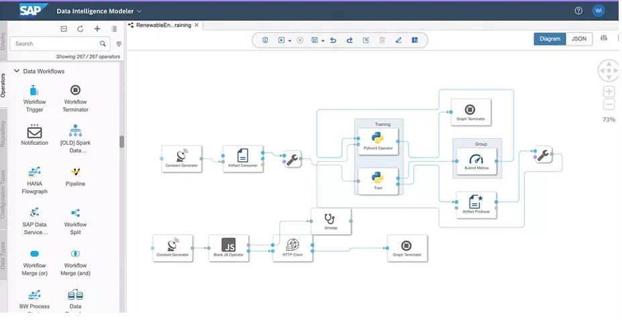Image resolution: width=622 pixels, height=320 pixels.
Task: Open the run button dropdown arrow
Action: (x=290, y=41)
